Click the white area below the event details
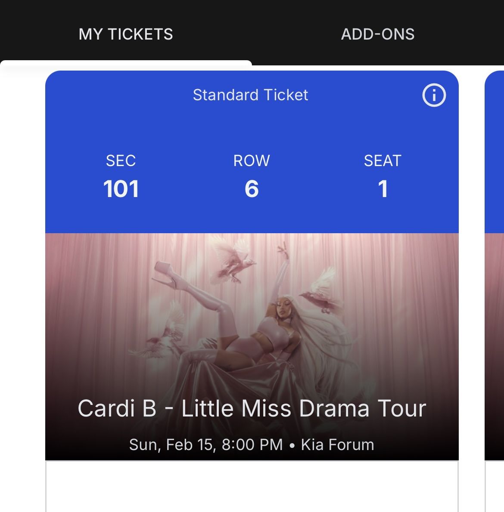The height and width of the screenshot is (512, 504). [252, 486]
